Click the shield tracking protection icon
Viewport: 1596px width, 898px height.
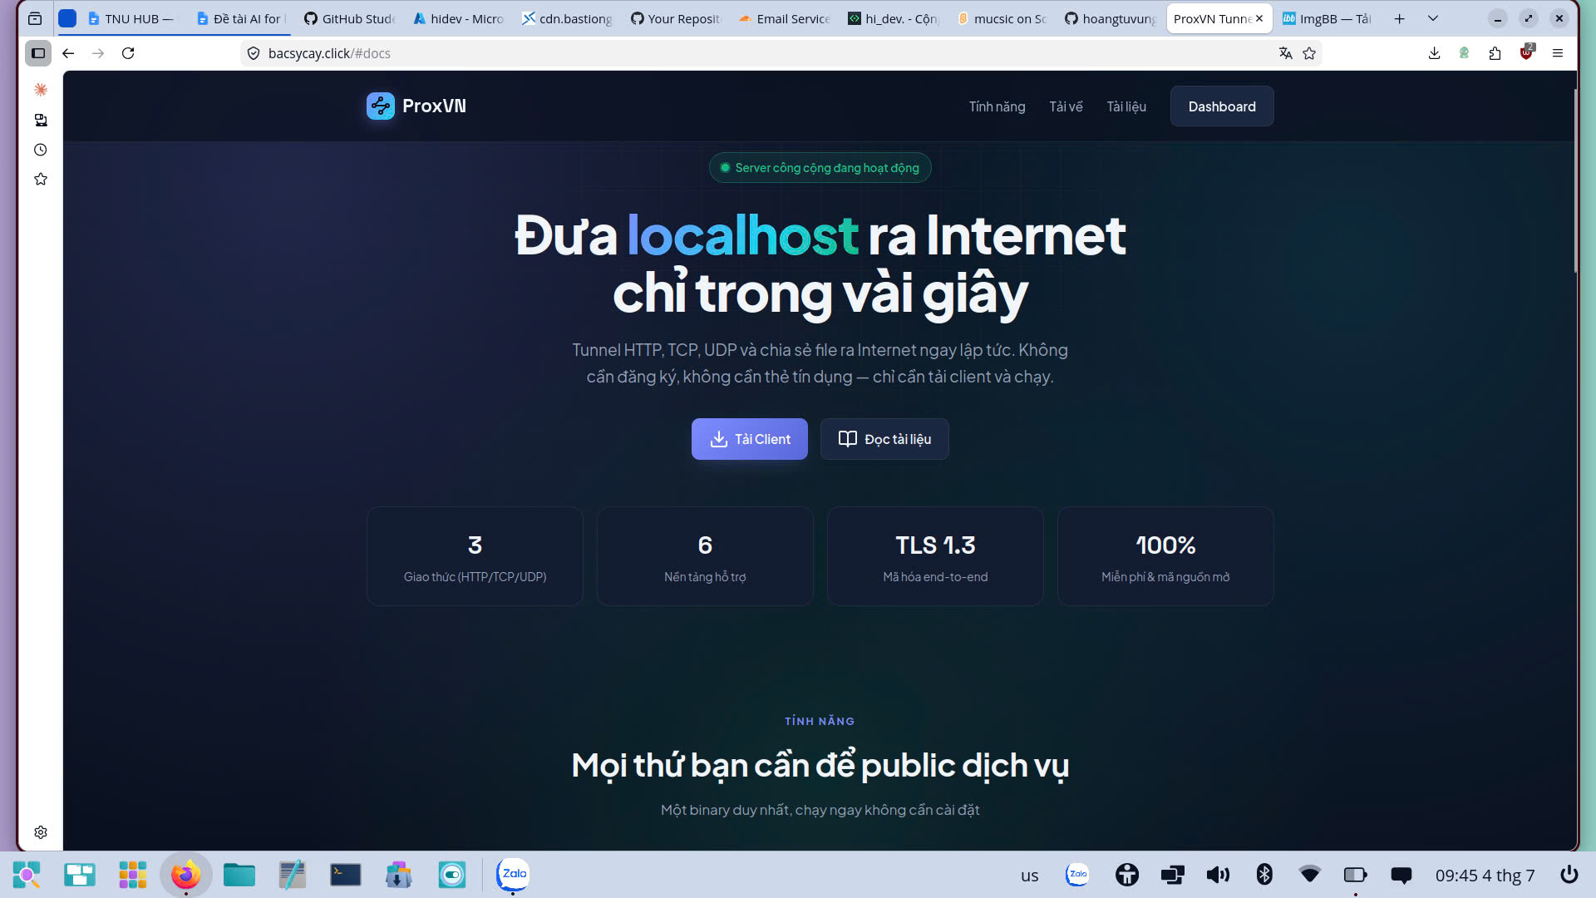pyautogui.click(x=254, y=53)
